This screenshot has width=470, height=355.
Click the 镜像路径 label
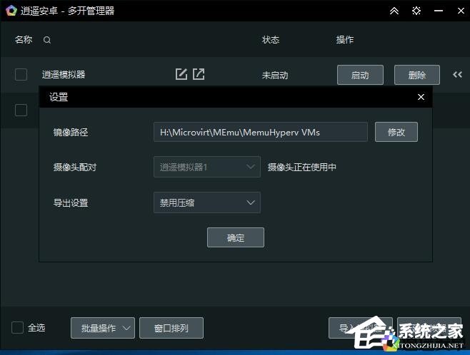pos(71,132)
